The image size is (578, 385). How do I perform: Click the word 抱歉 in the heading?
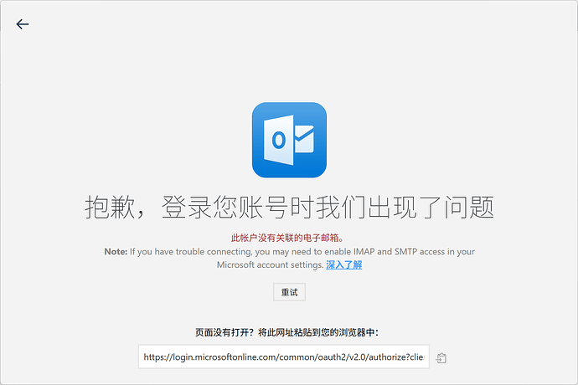tap(108, 207)
